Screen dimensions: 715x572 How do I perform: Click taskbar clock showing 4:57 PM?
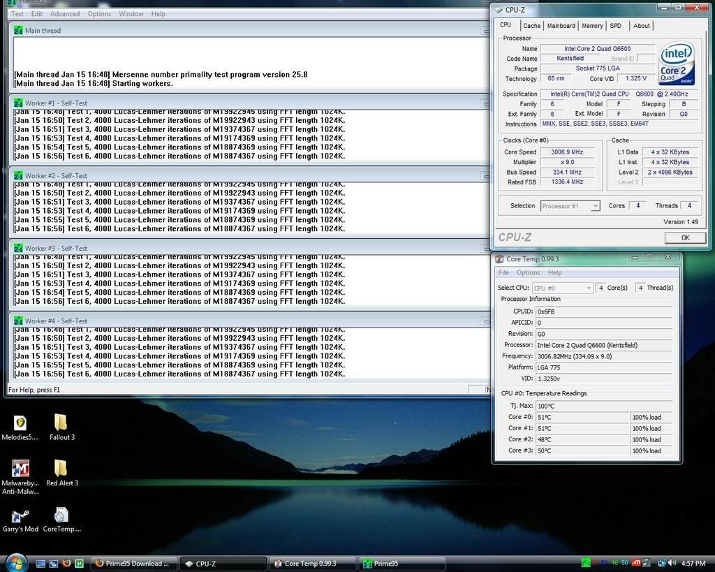pyautogui.click(x=693, y=564)
